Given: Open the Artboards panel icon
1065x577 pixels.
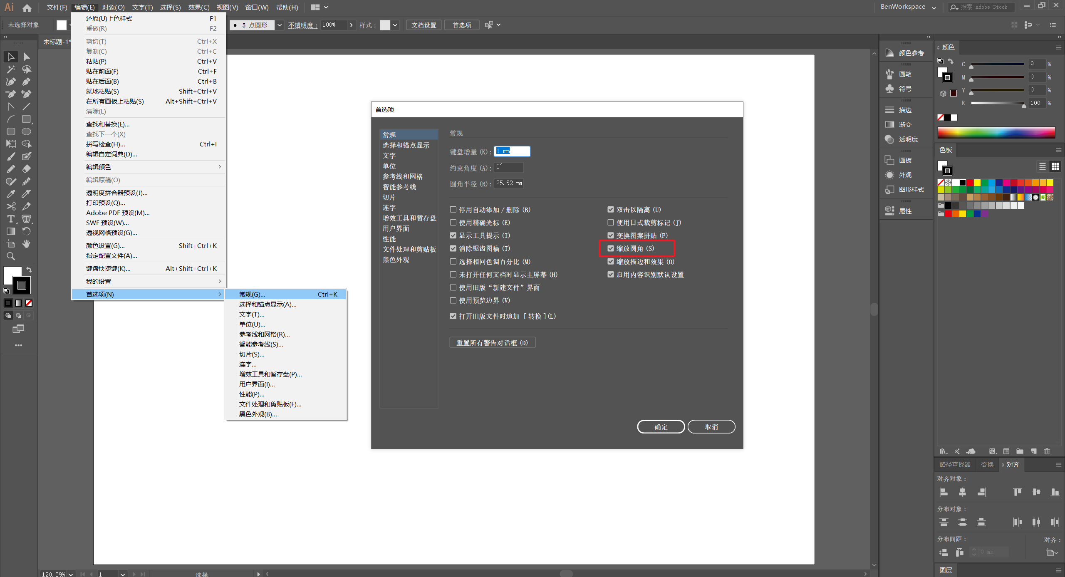Looking at the screenshot, I should 890,160.
